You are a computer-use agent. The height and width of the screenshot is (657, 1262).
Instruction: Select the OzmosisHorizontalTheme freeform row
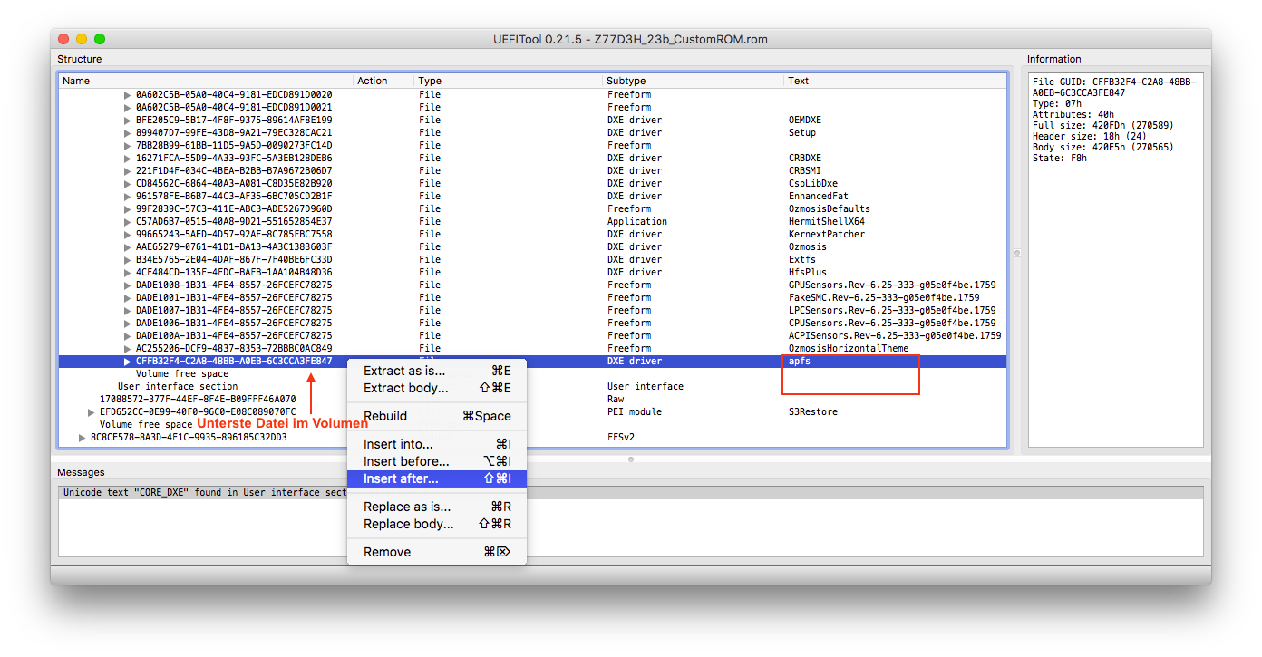234,348
